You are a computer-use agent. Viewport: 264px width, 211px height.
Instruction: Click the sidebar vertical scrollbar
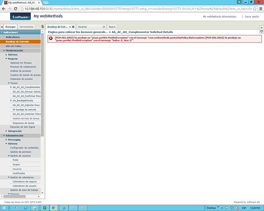(x=42, y=84)
